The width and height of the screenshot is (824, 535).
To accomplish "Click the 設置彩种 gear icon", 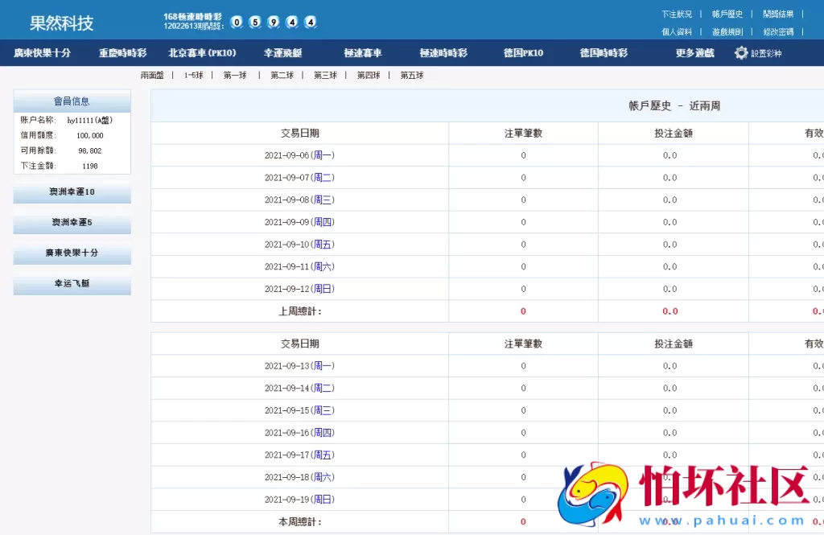I will pyautogui.click(x=741, y=53).
